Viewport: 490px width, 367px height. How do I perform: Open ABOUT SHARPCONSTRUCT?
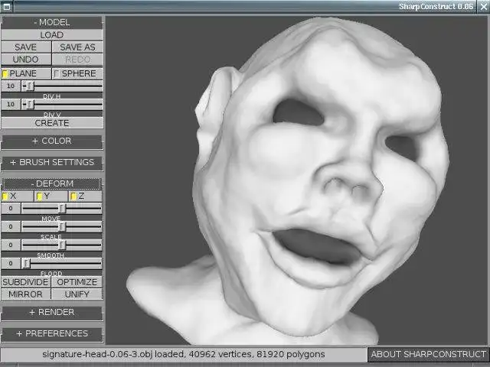pos(428,354)
